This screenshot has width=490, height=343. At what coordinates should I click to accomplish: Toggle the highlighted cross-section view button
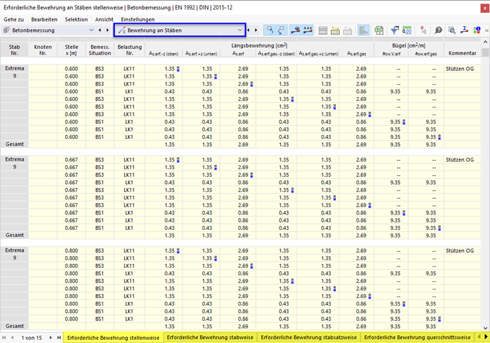click(x=363, y=30)
